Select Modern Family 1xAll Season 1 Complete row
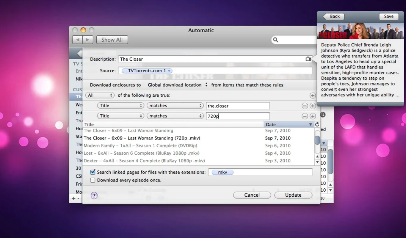Viewport: 406px width, 238px height. pos(198,146)
